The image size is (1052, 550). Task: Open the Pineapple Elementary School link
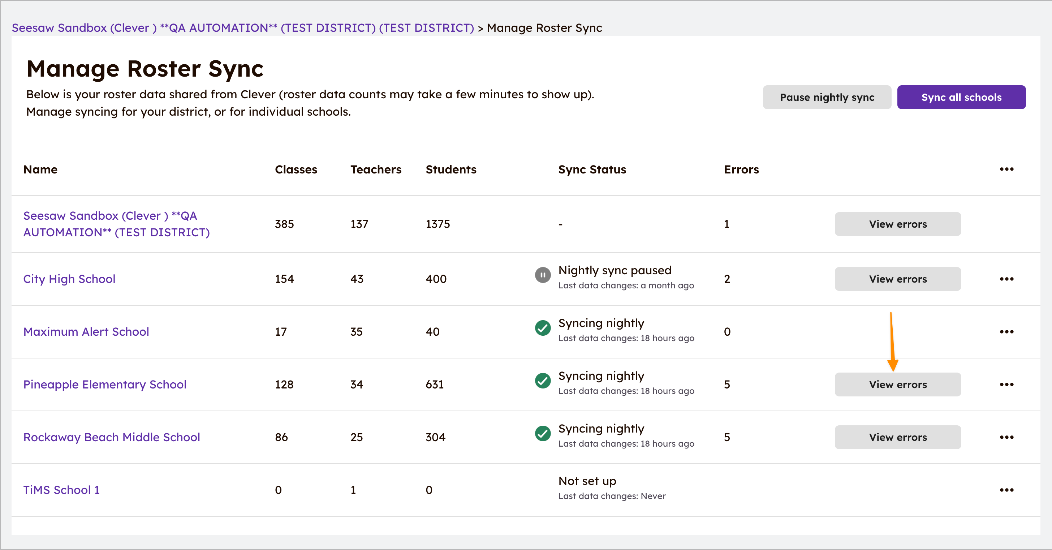104,384
